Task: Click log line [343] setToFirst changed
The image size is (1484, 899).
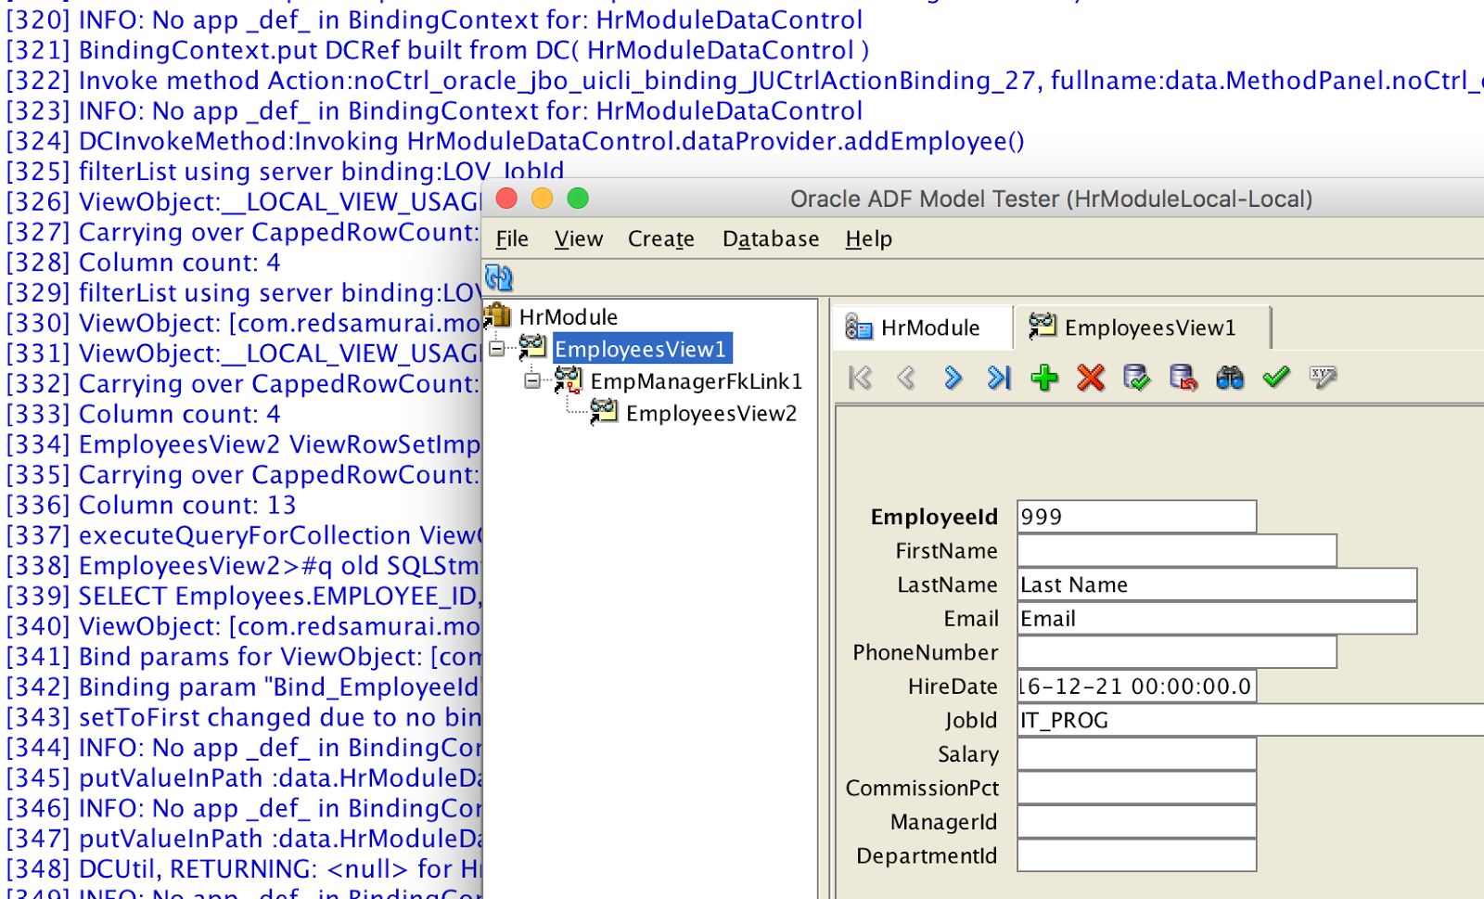Action: pyautogui.click(x=244, y=717)
